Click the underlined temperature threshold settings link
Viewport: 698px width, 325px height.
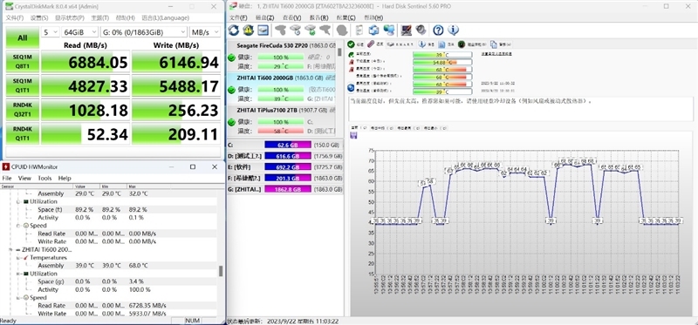pyautogui.click(x=496, y=54)
